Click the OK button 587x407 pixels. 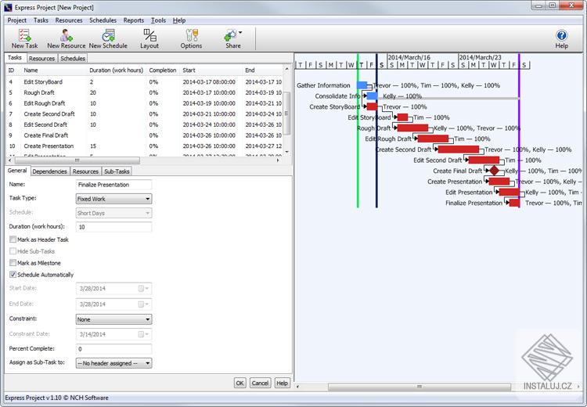(x=240, y=383)
